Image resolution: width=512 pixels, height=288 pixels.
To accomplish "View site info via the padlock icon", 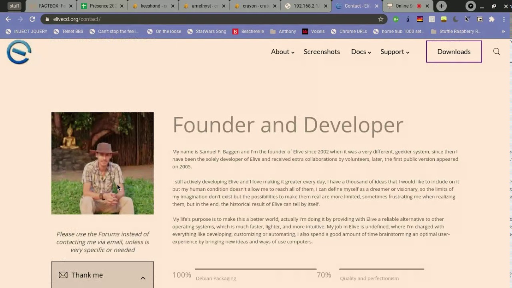I will [47, 19].
